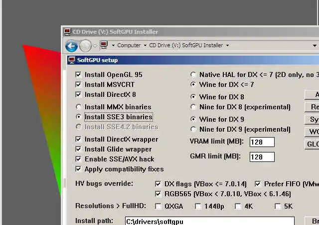
Task: Click the greyed-out Forward navigation button
Action: 85,46
